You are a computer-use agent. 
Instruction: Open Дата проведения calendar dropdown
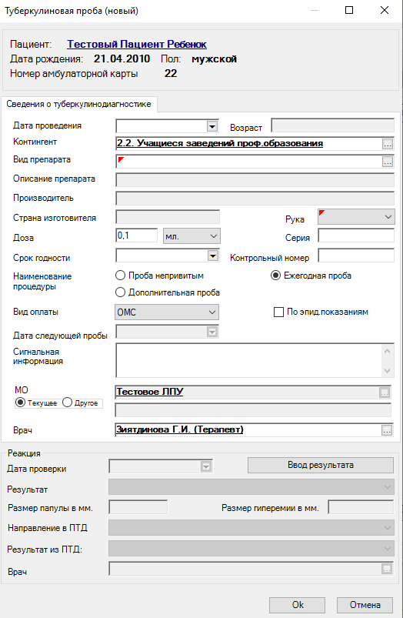point(212,126)
